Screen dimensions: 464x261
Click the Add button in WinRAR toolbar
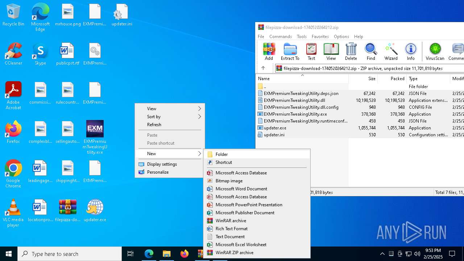coord(269,51)
